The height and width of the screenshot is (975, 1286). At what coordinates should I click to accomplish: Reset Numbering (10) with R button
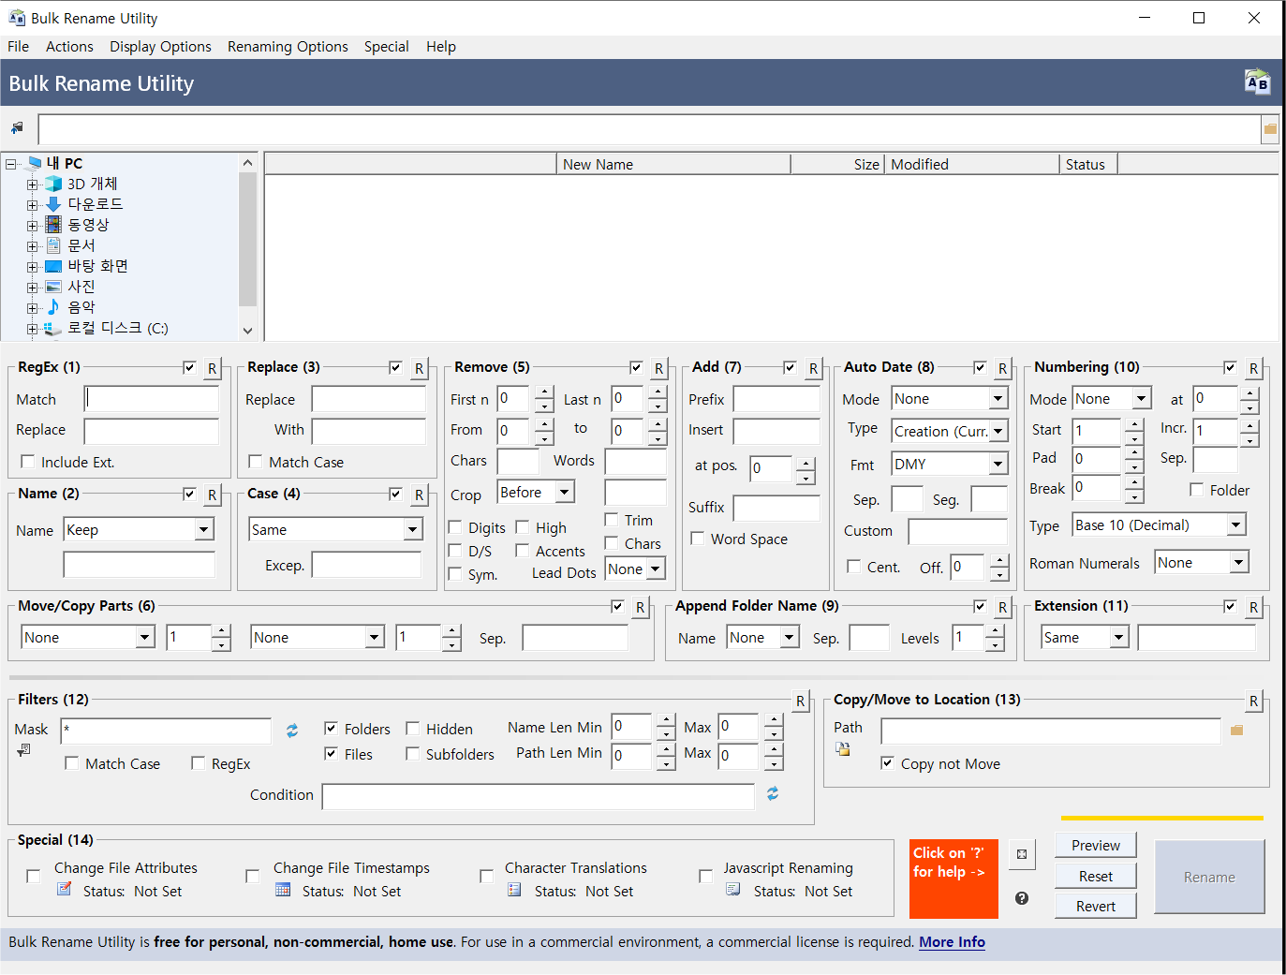1253,368
